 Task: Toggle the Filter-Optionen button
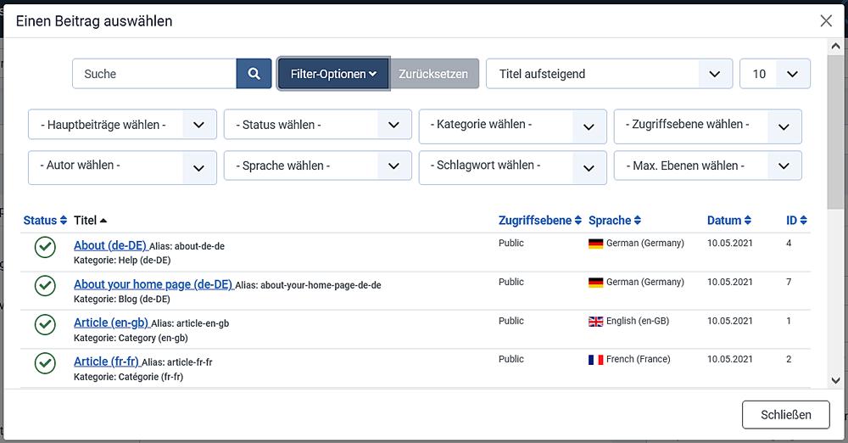tap(333, 74)
